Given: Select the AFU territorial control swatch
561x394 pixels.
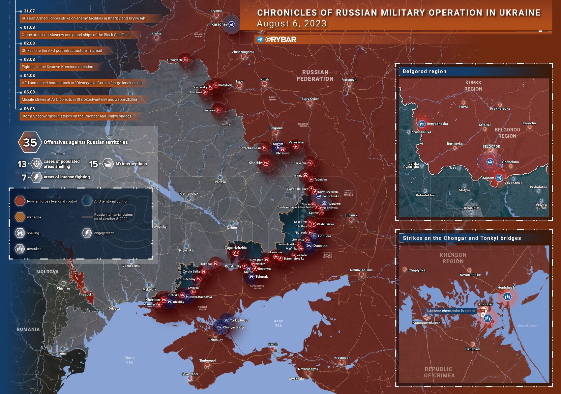Looking at the screenshot, I should tap(87, 201).
